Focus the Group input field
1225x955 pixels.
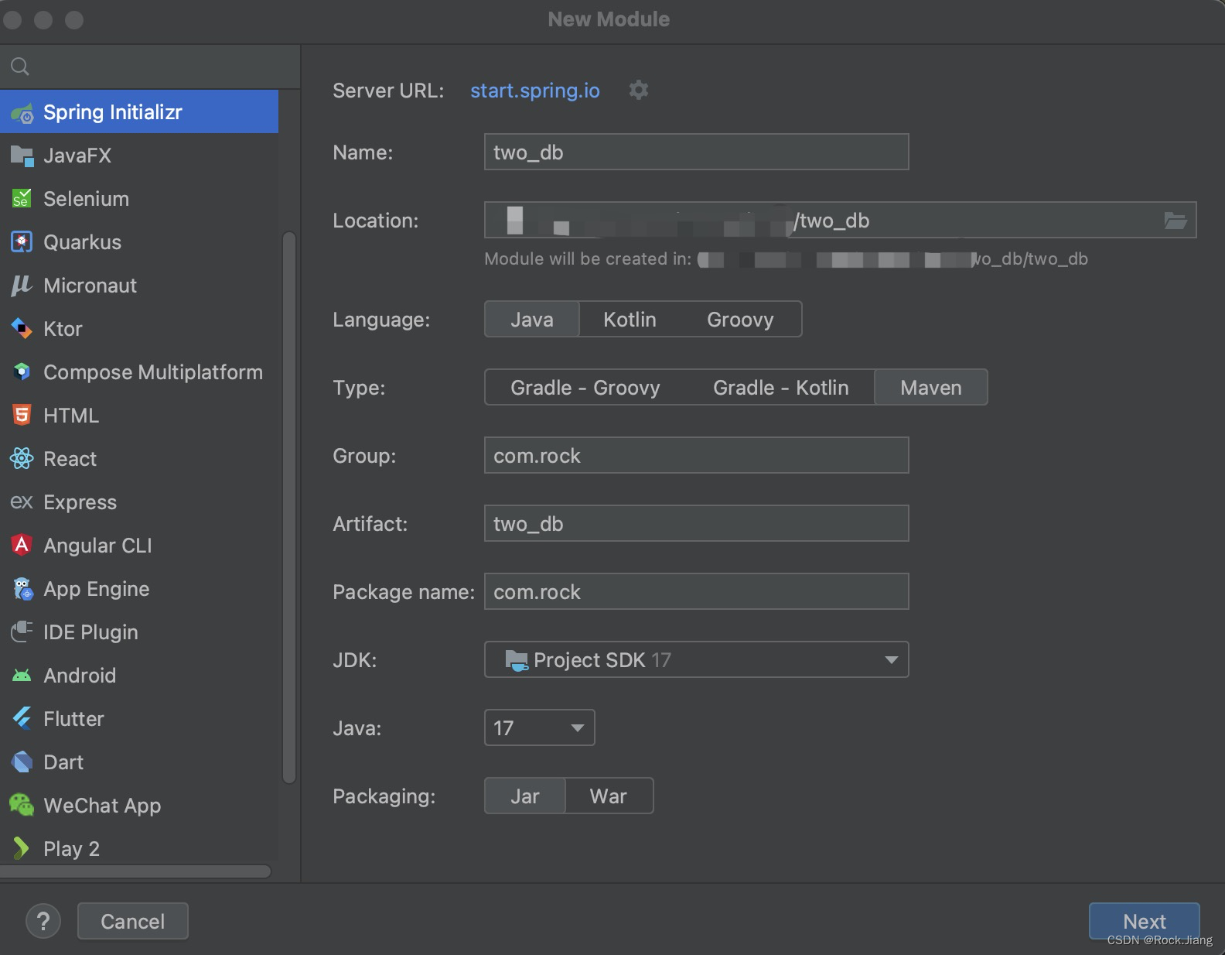pos(696,456)
